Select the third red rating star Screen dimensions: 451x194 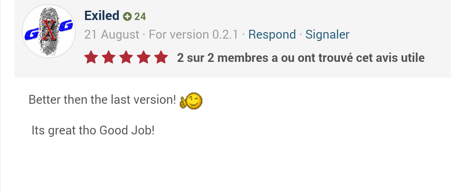pos(126,58)
